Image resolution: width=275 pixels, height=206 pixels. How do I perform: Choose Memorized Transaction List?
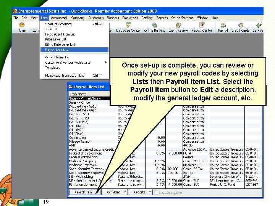pos(74,75)
